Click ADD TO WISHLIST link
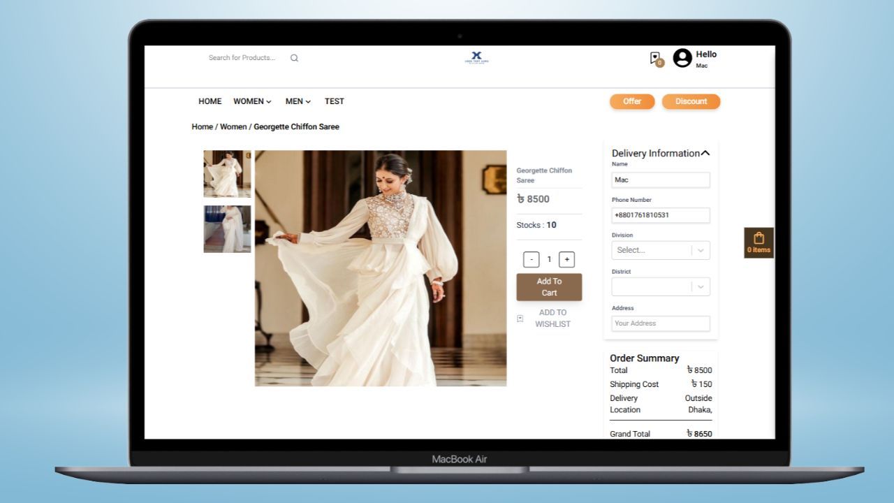Screen dimensions: 894x503 pyautogui.click(x=552, y=318)
